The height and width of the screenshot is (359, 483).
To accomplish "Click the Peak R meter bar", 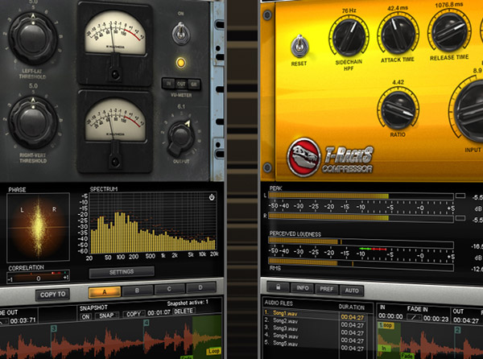I will pyautogui.click(x=361, y=217).
